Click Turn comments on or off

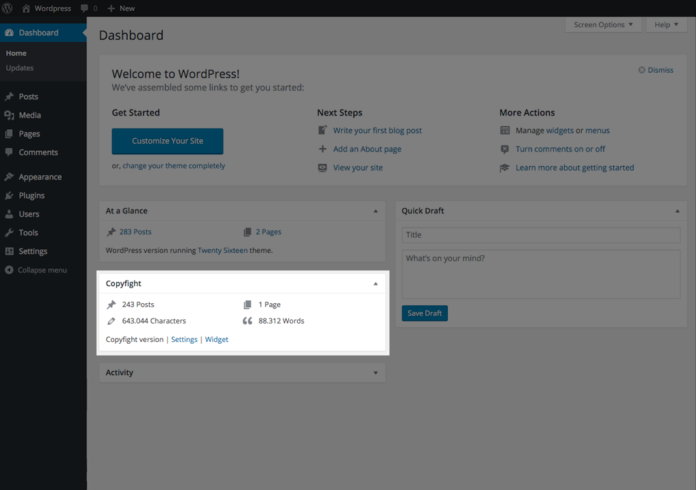560,149
